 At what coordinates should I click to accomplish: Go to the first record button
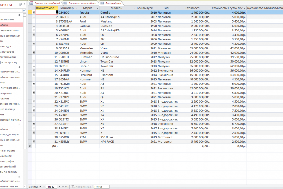(40, 187)
